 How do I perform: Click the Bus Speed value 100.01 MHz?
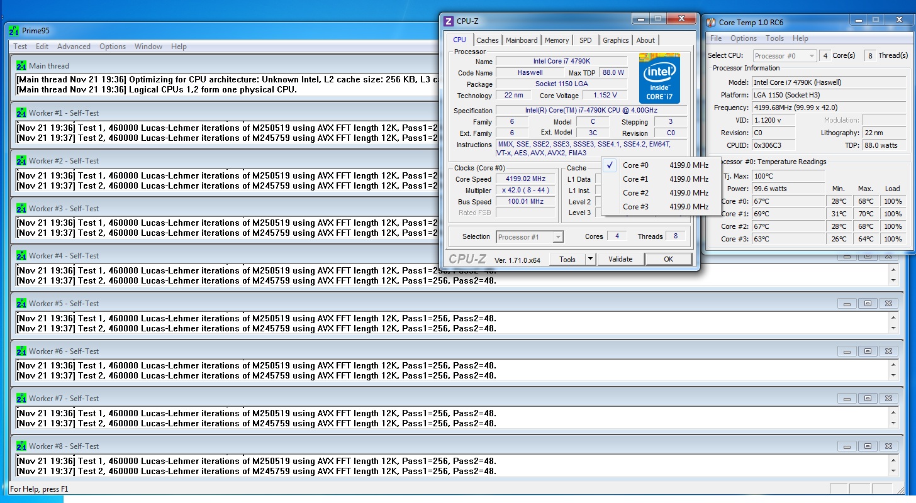click(526, 202)
